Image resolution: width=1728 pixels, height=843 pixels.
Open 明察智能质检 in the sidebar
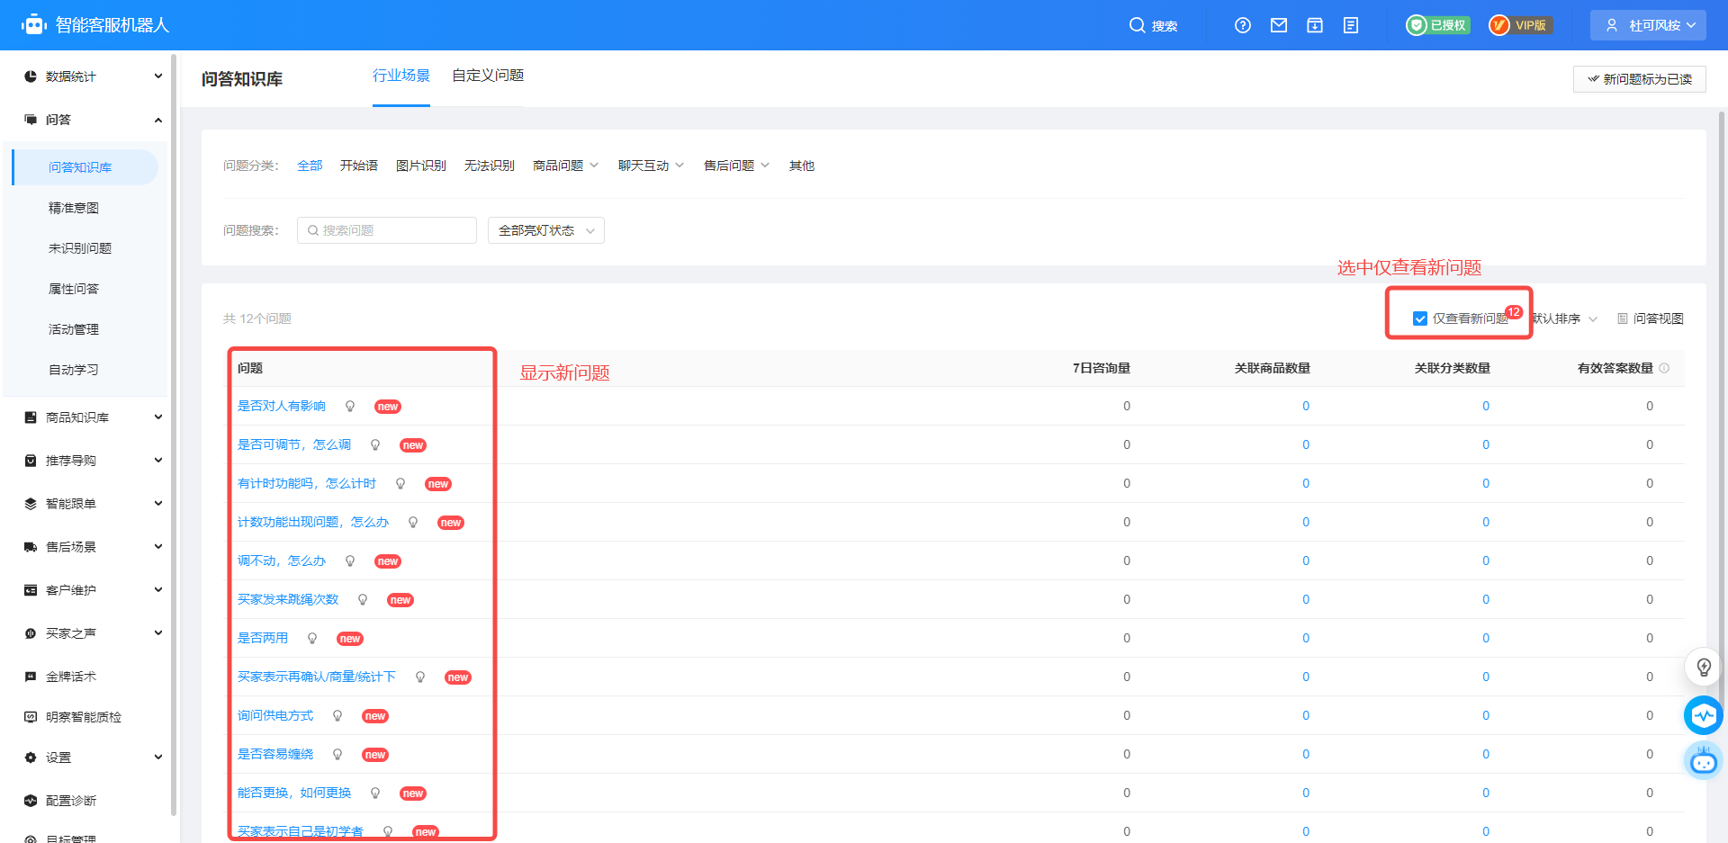(84, 717)
